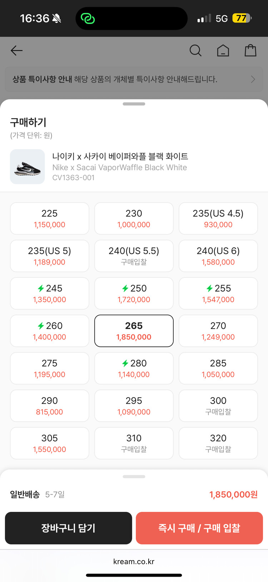Select express-delivery size 245
This screenshot has width=268, height=582.
pyautogui.click(x=50, y=293)
